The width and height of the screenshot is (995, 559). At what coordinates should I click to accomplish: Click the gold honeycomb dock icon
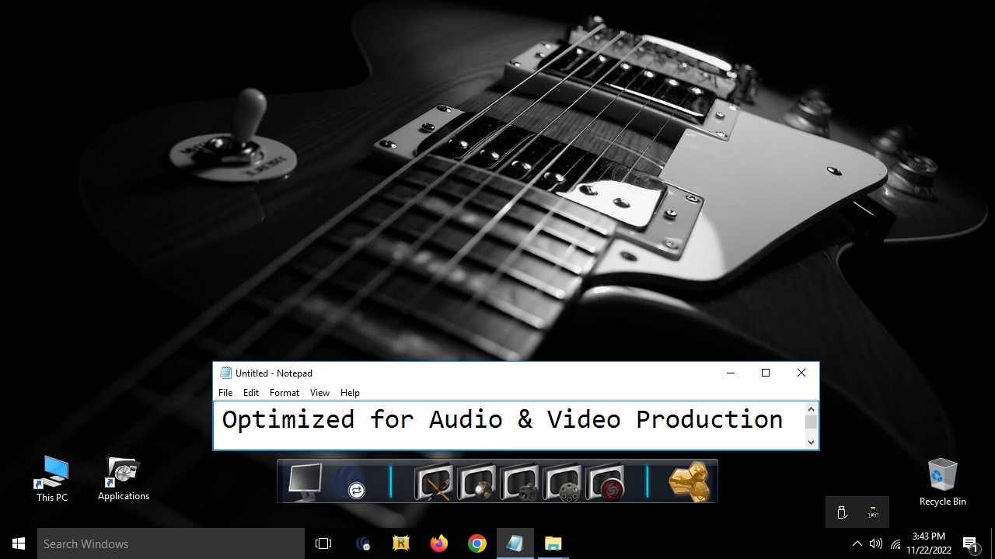tap(689, 481)
